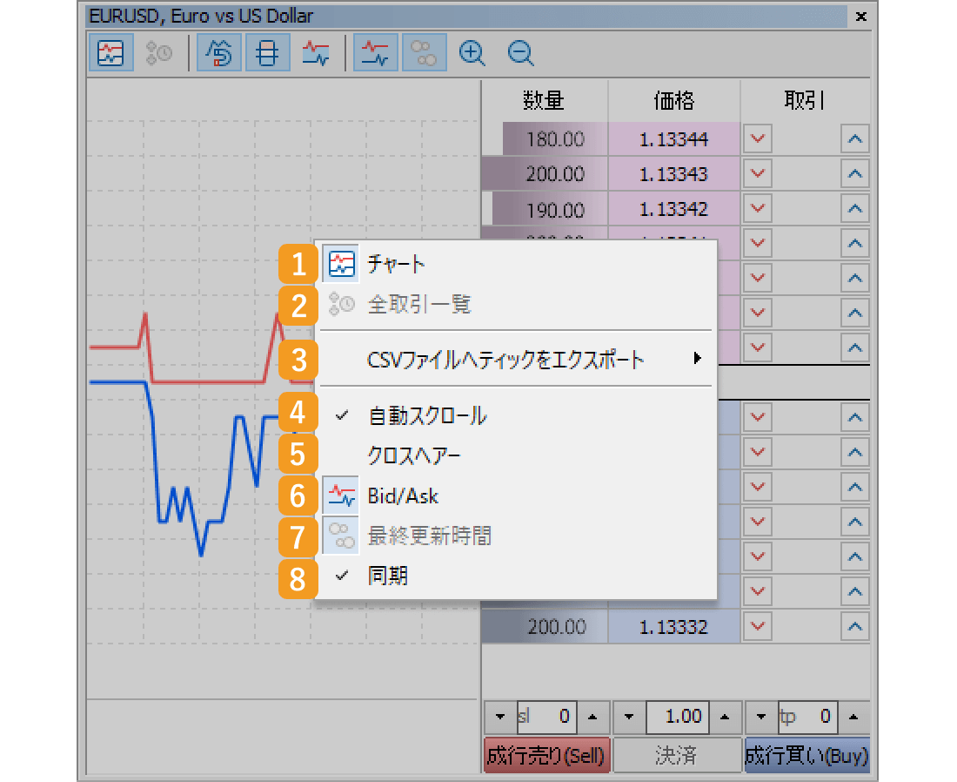Click the 180.00 volume cell

[x=545, y=139]
